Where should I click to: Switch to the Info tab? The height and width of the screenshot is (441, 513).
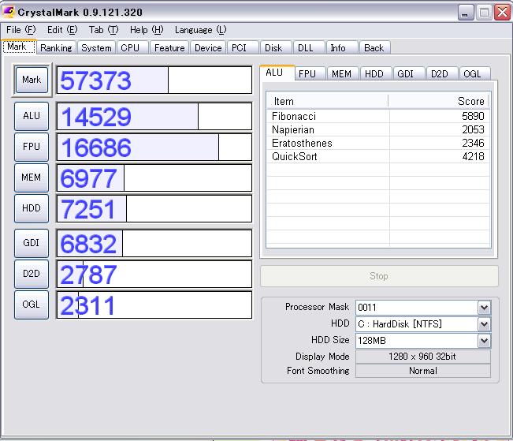[x=341, y=48]
